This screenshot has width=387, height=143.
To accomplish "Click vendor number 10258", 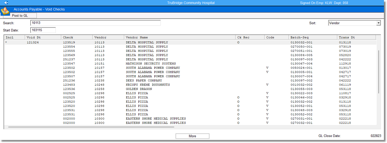I will (x=99, y=89).
